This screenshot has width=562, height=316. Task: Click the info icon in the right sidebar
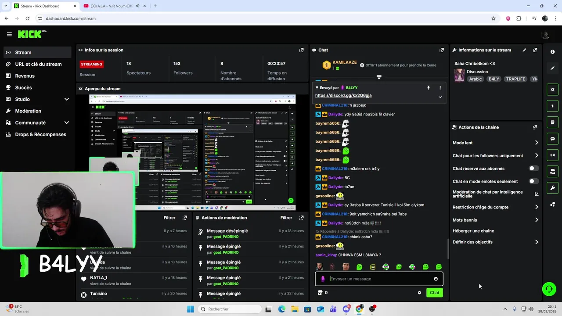(552, 52)
